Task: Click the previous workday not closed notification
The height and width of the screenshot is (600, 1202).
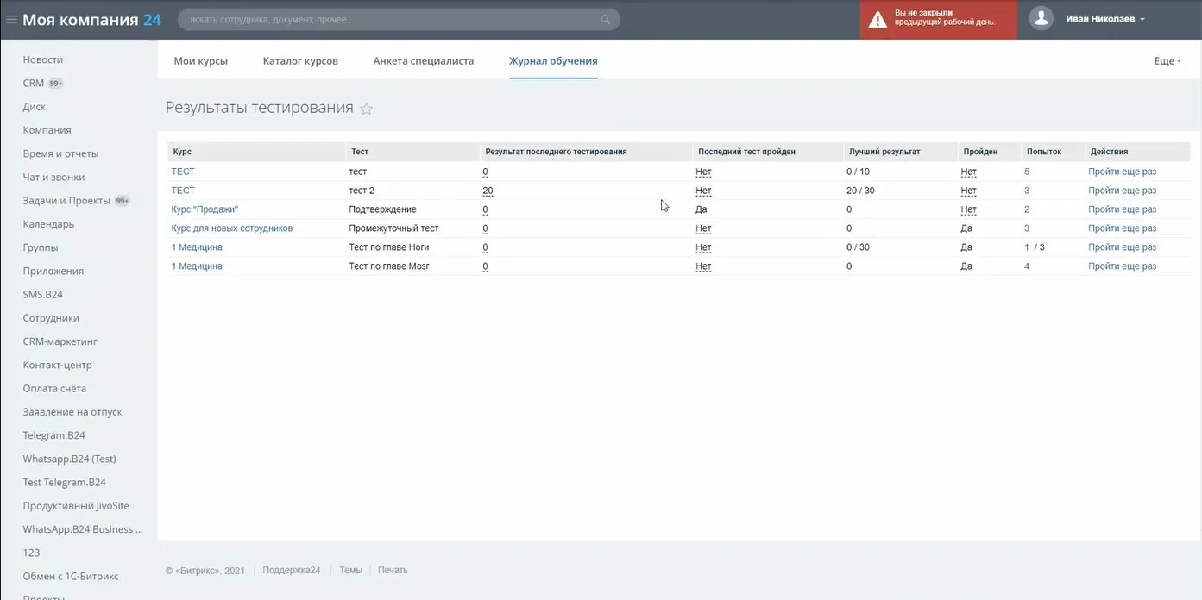Action: (x=939, y=20)
